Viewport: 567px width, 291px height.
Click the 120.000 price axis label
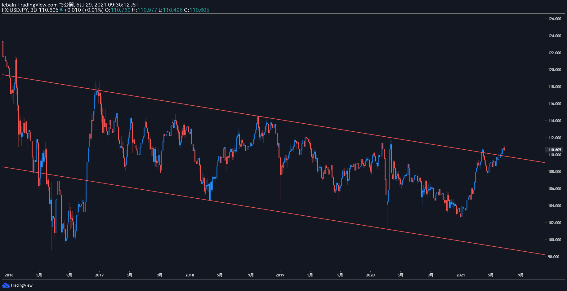click(x=554, y=70)
